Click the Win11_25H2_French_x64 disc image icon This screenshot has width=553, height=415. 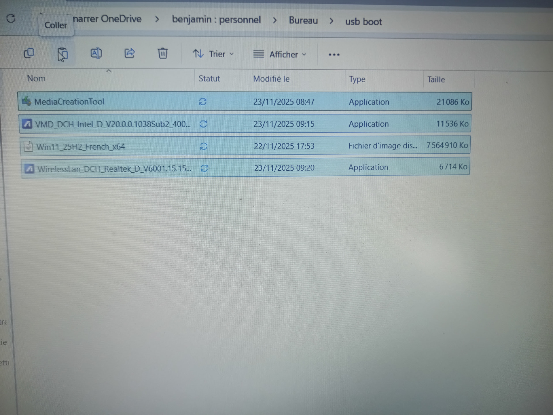(29, 146)
